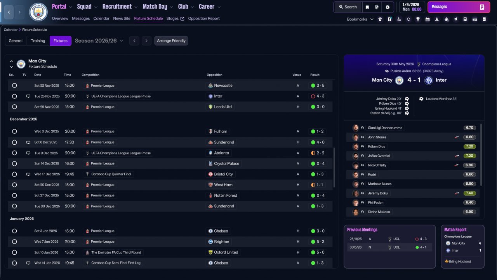This screenshot has width=497, height=280.
Task: Click the TV icon on the Inter fixture row
Action: tap(28, 96)
